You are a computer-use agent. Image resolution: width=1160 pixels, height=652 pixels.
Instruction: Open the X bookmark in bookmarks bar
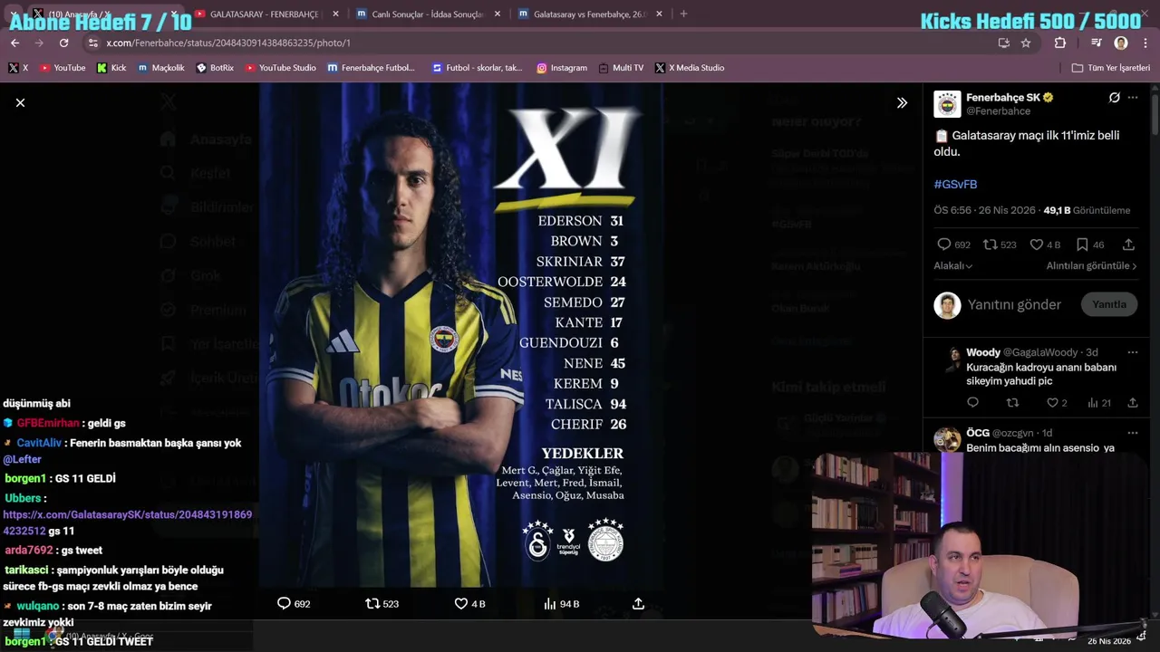pyautogui.click(x=18, y=68)
